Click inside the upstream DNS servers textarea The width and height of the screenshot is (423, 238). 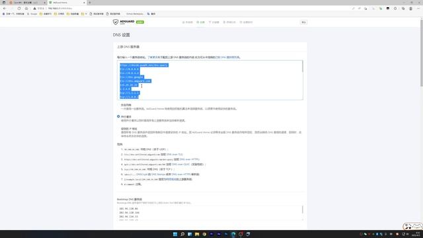click(210, 80)
